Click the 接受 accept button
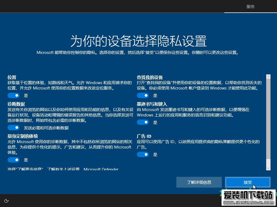Viewport: 277px width, 207px height. 248,182
